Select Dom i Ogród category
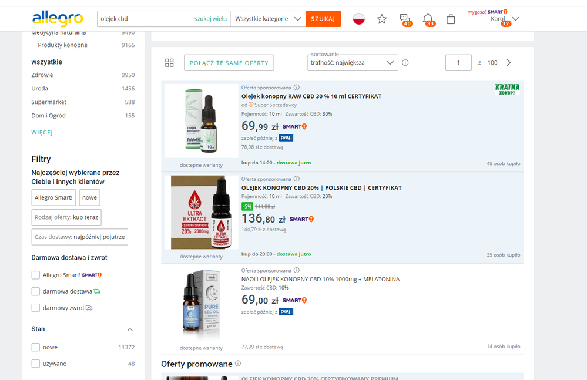 48,116
